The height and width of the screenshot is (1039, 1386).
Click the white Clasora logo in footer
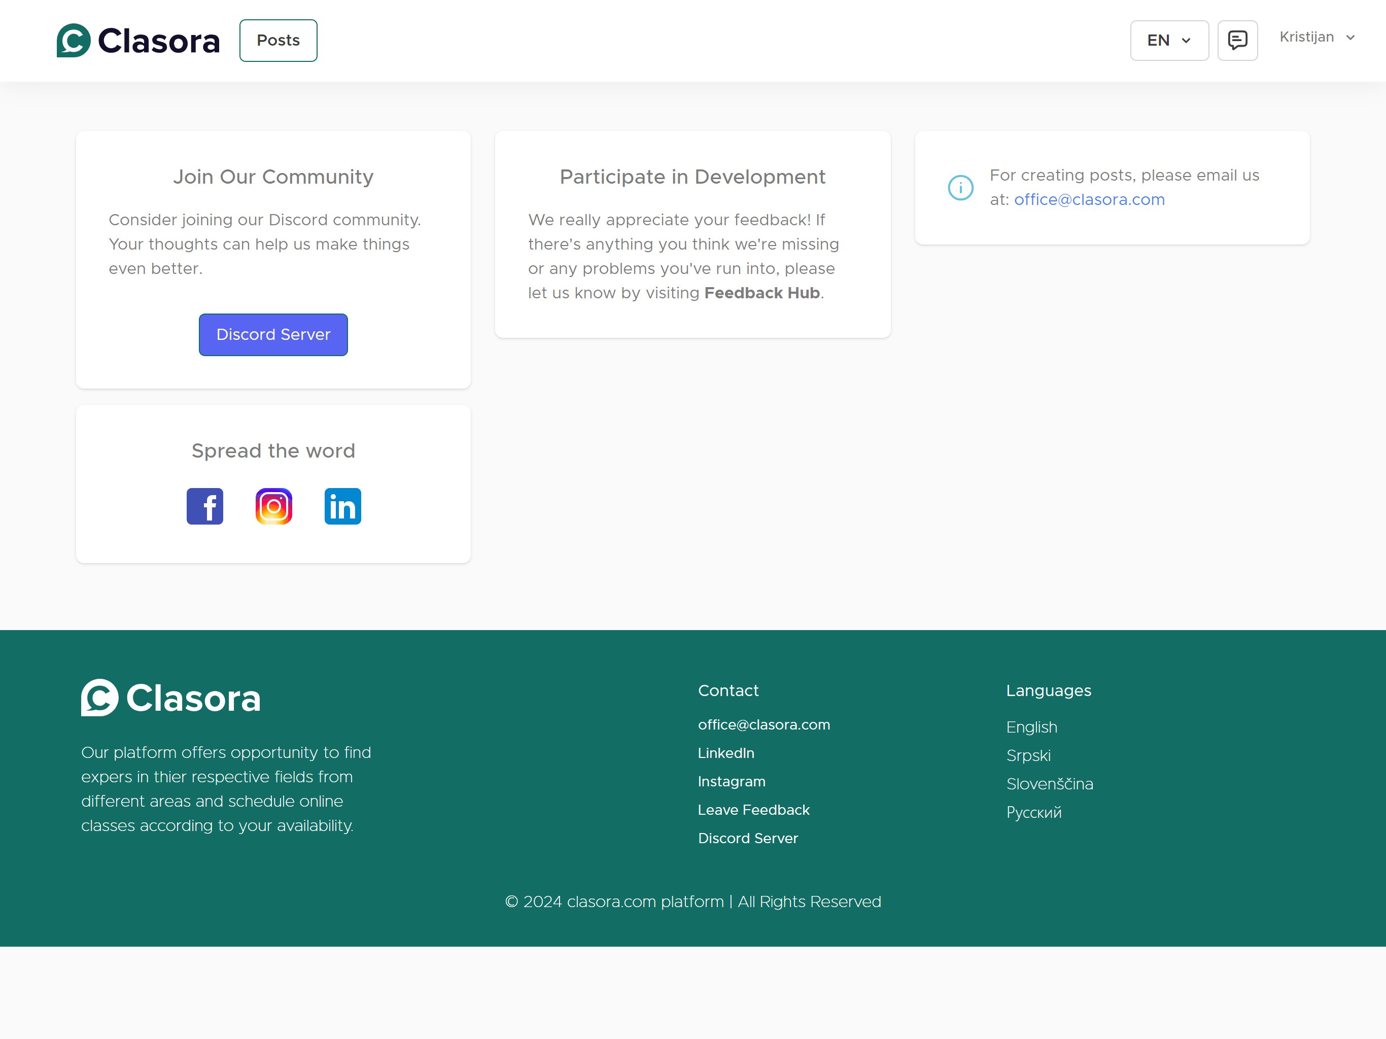(x=170, y=698)
